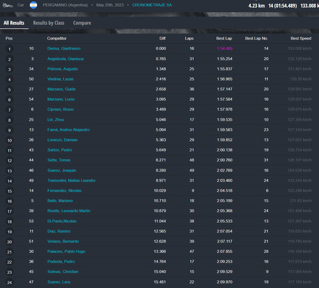Click the Diff column header
The height and width of the screenshot is (288, 319).
coord(163,38)
